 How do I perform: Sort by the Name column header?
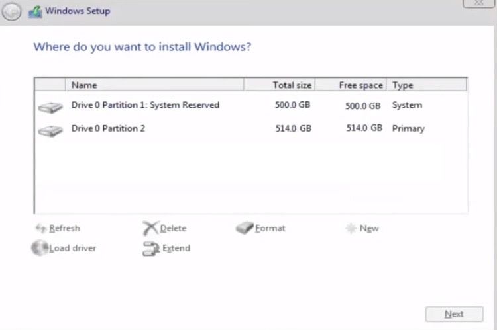coord(155,85)
